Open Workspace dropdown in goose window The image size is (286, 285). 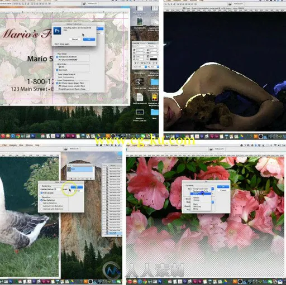(x=74, y=149)
